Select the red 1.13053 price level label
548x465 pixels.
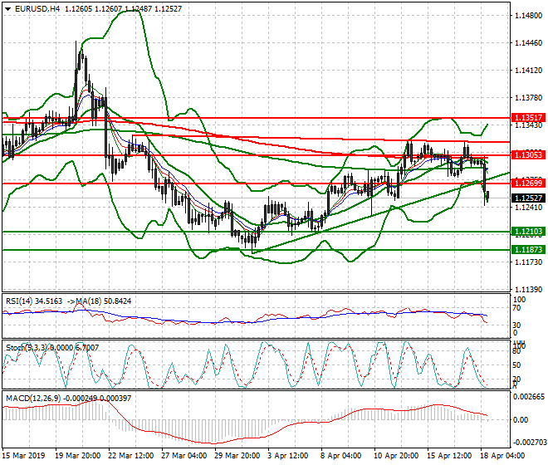click(529, 155)
